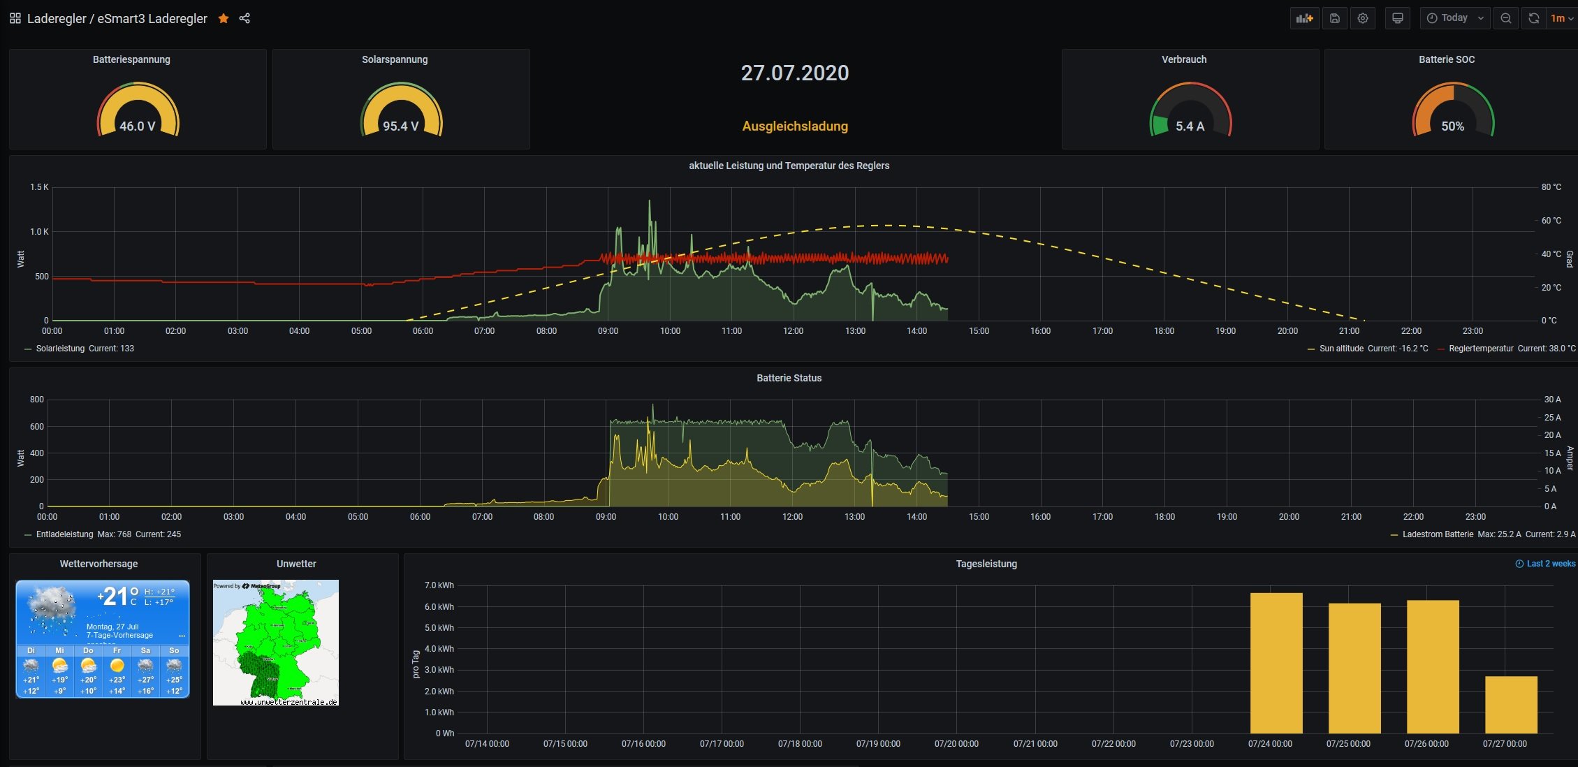Click the 7-Tage-Vorhersage weather link
1578x767 pixels.
point(119,635)
